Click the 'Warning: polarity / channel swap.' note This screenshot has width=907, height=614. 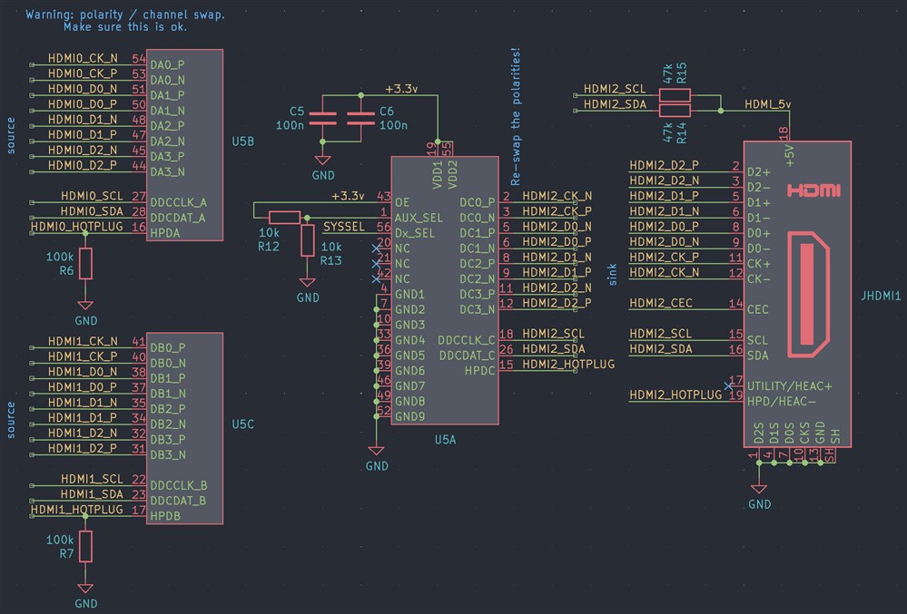[125, 15]
